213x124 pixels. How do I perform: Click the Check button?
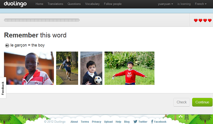pyautogui.click(x=182, y=102)
